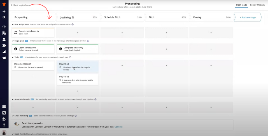Open the Day 2 Call task
268x136 pixels.
(x=78, y=67)
